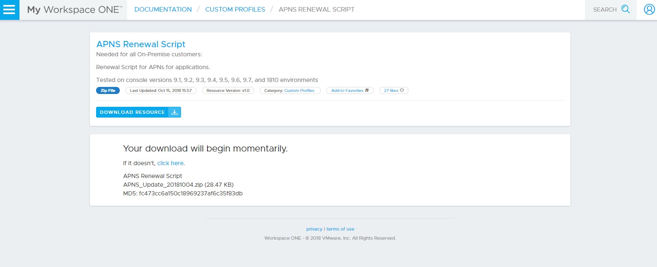
Task: Click the My Workspace ONE logo
Action: coord(75,10)
